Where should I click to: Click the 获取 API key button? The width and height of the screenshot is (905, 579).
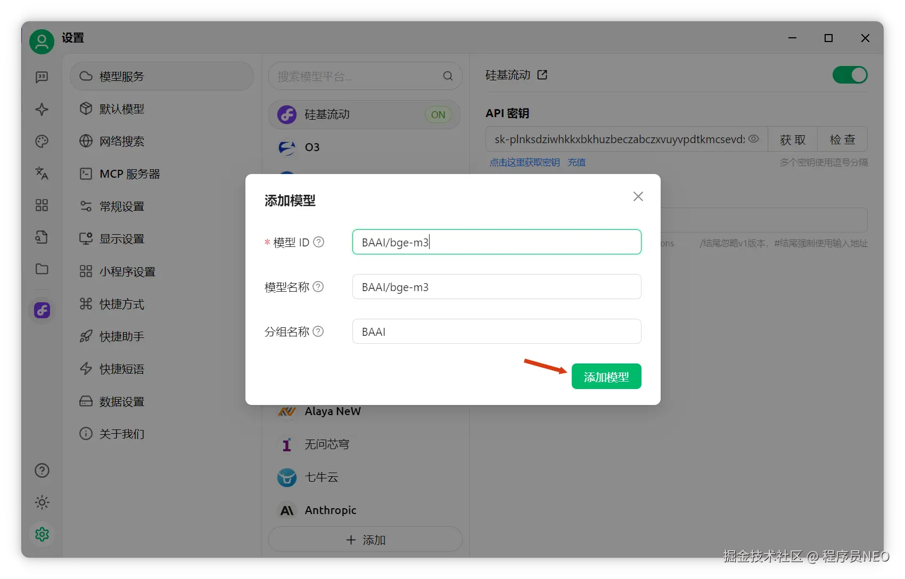coord(793,139)
